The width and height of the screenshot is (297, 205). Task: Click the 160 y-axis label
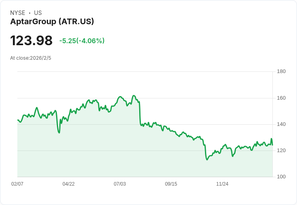point(281,98)
